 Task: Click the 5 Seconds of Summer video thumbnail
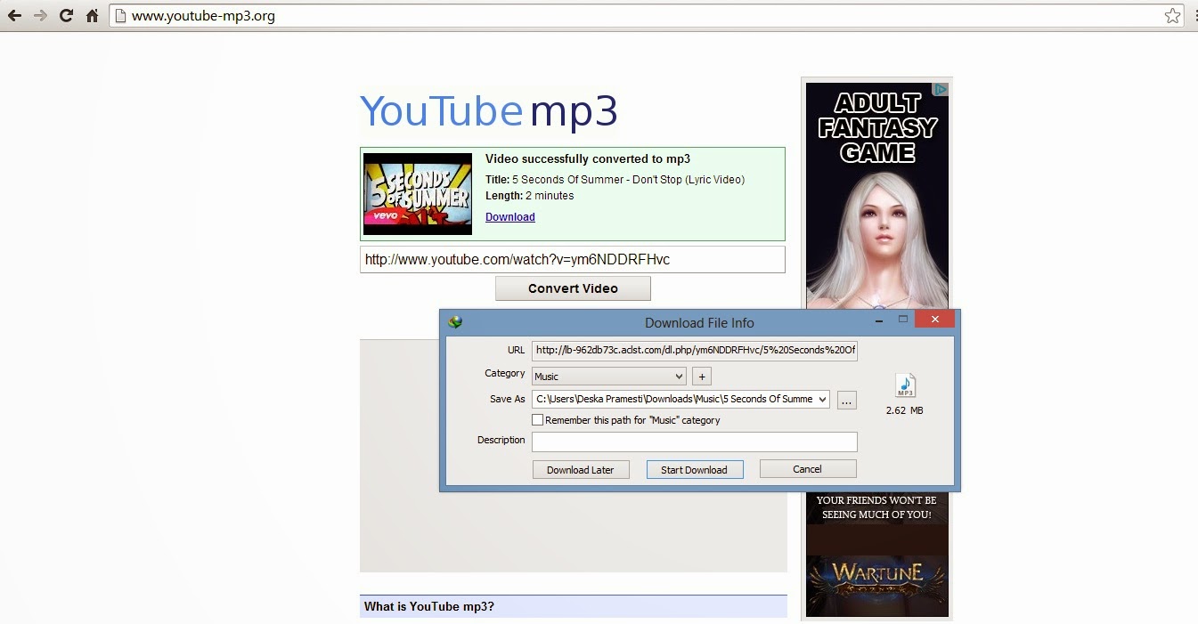(x=417, y=193)
